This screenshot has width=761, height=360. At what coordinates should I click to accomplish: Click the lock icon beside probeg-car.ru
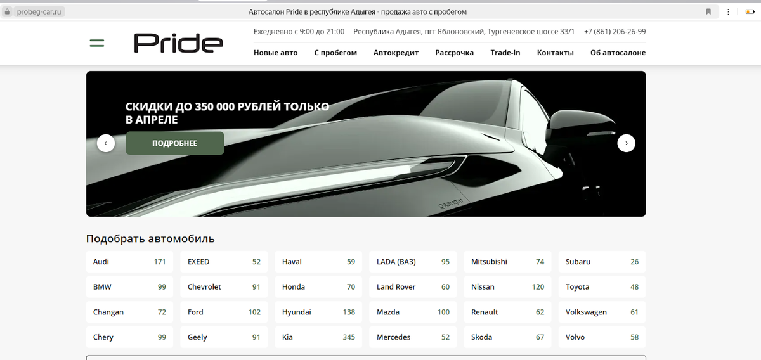8,11
